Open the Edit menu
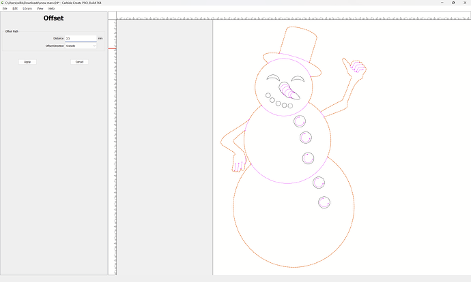This screenshot has width=471, height=282. click(15, 8)
